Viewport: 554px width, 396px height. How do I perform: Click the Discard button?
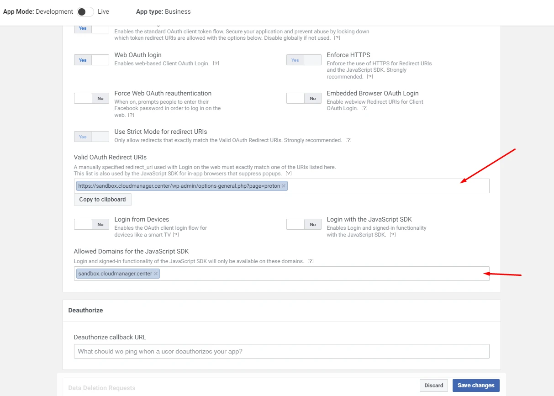(433, 385)
